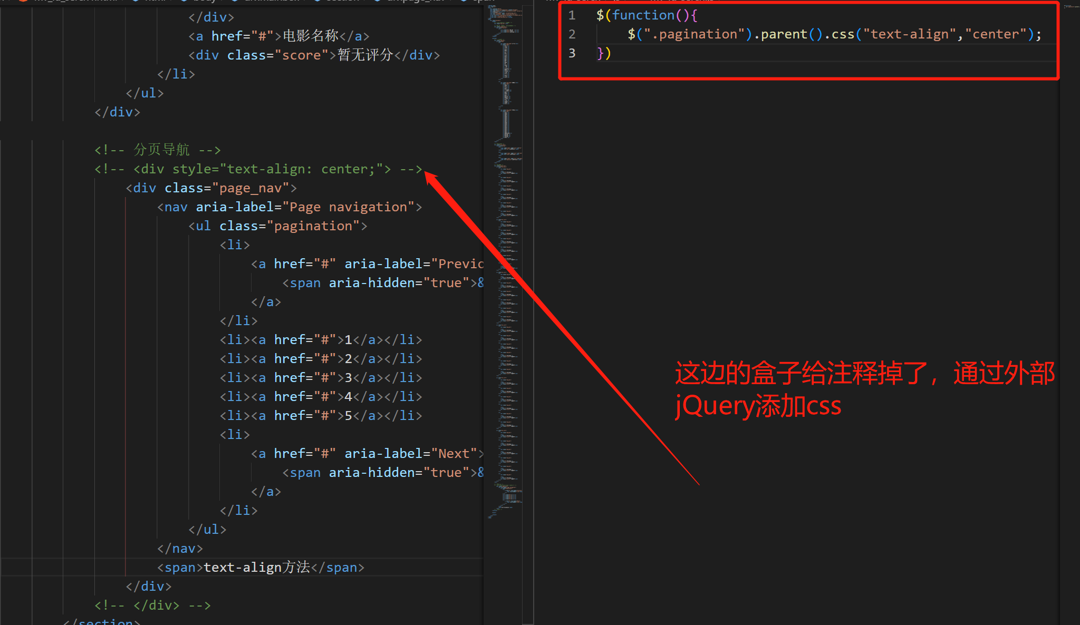1080x625 pixels.
Task: Click line number 2 in the JS editor
Action: [572, 34]
